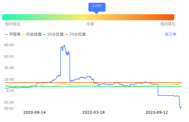
Task: Click the 60.00 y-axis label
Action: (9, 57)
